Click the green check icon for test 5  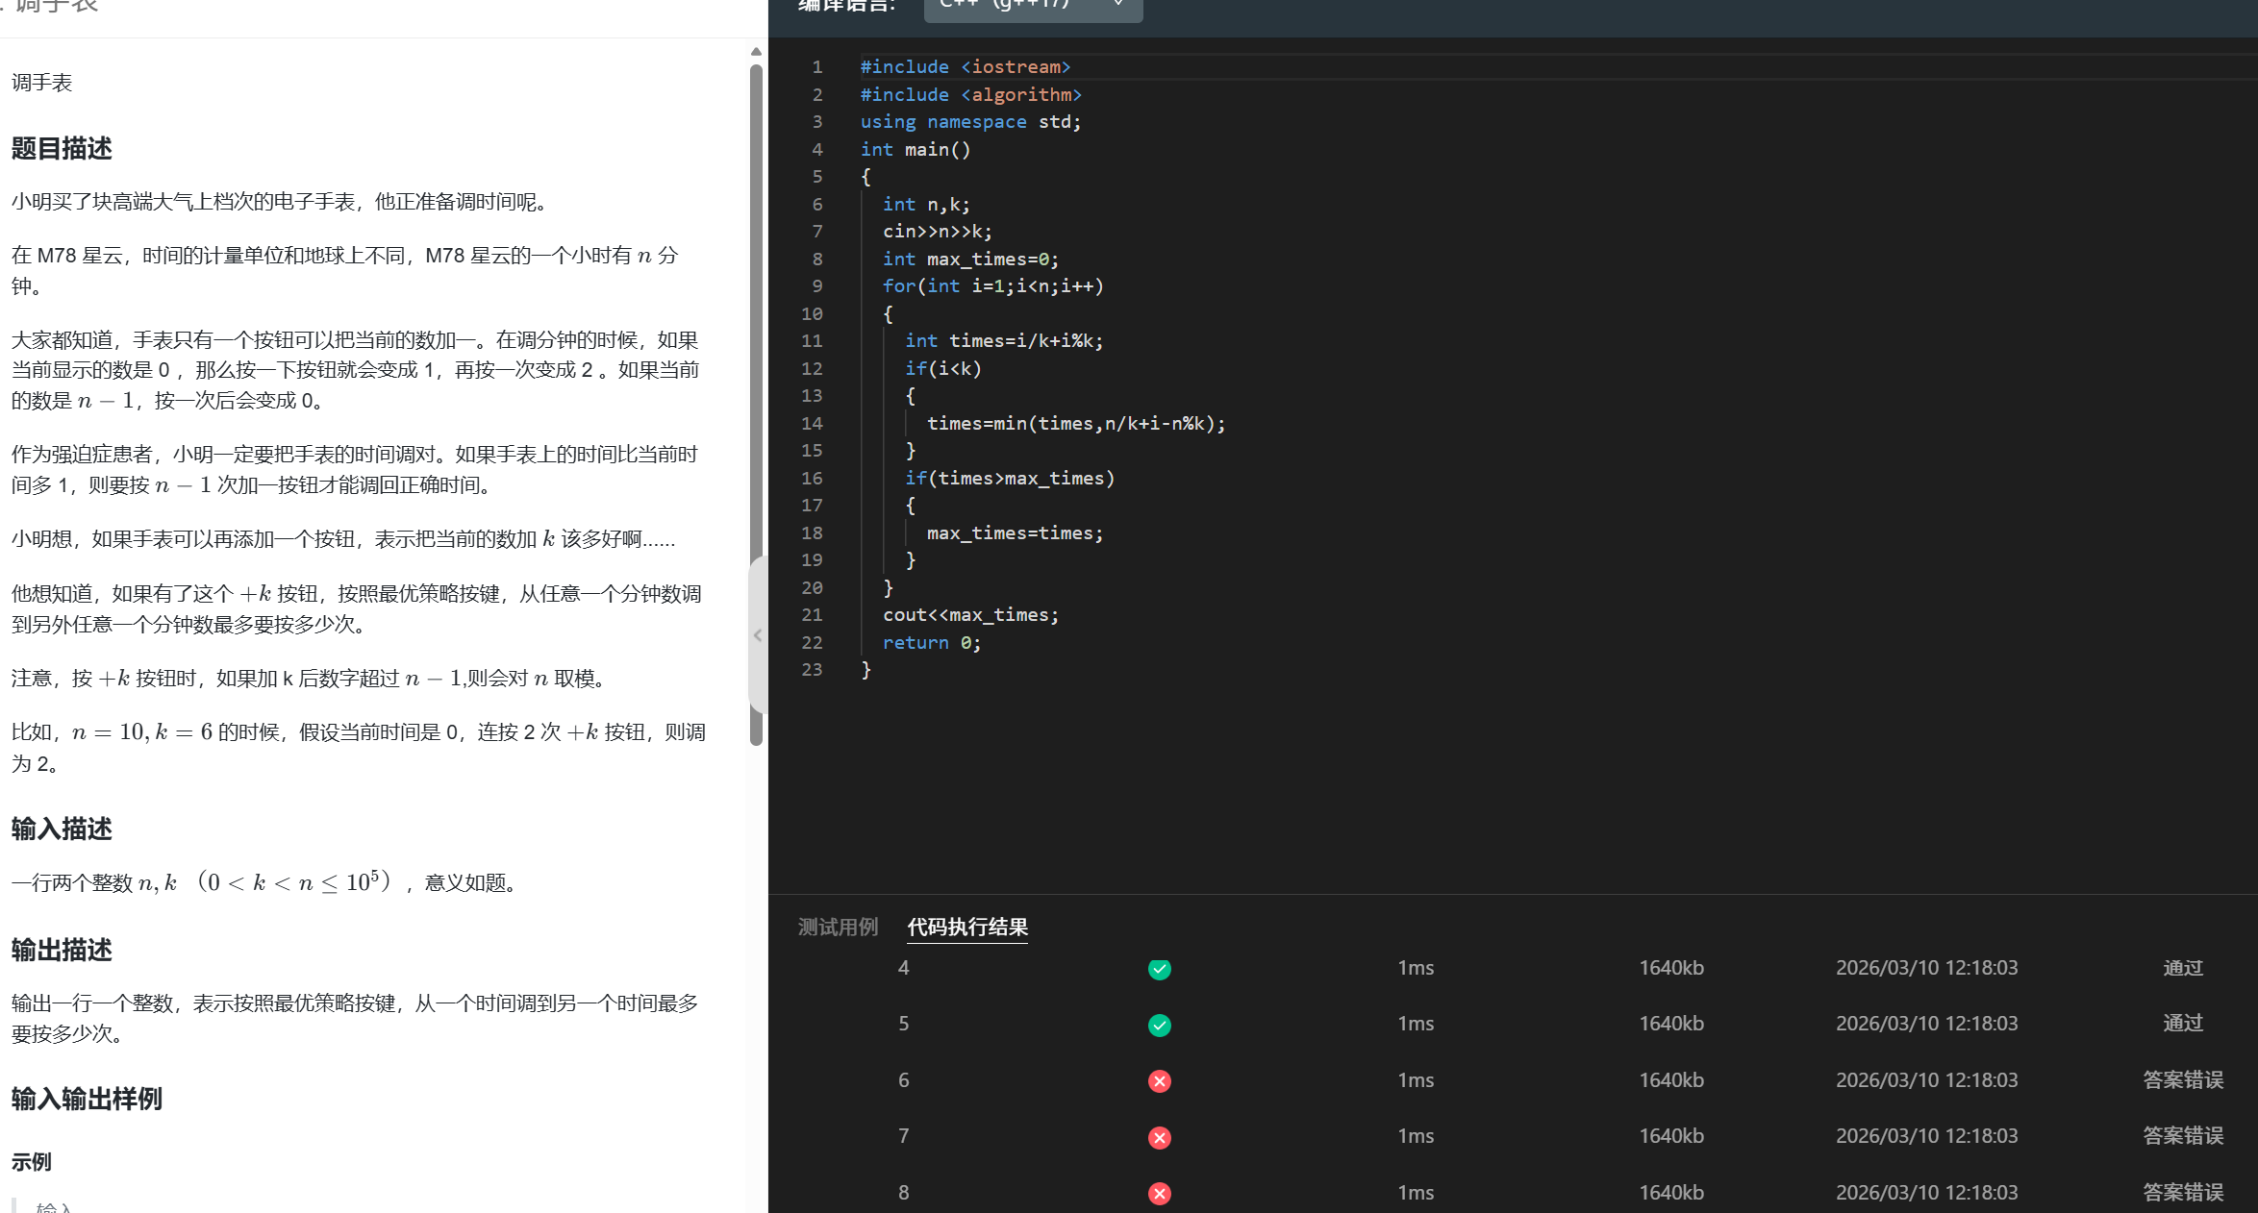[x=1159, y=1025]
